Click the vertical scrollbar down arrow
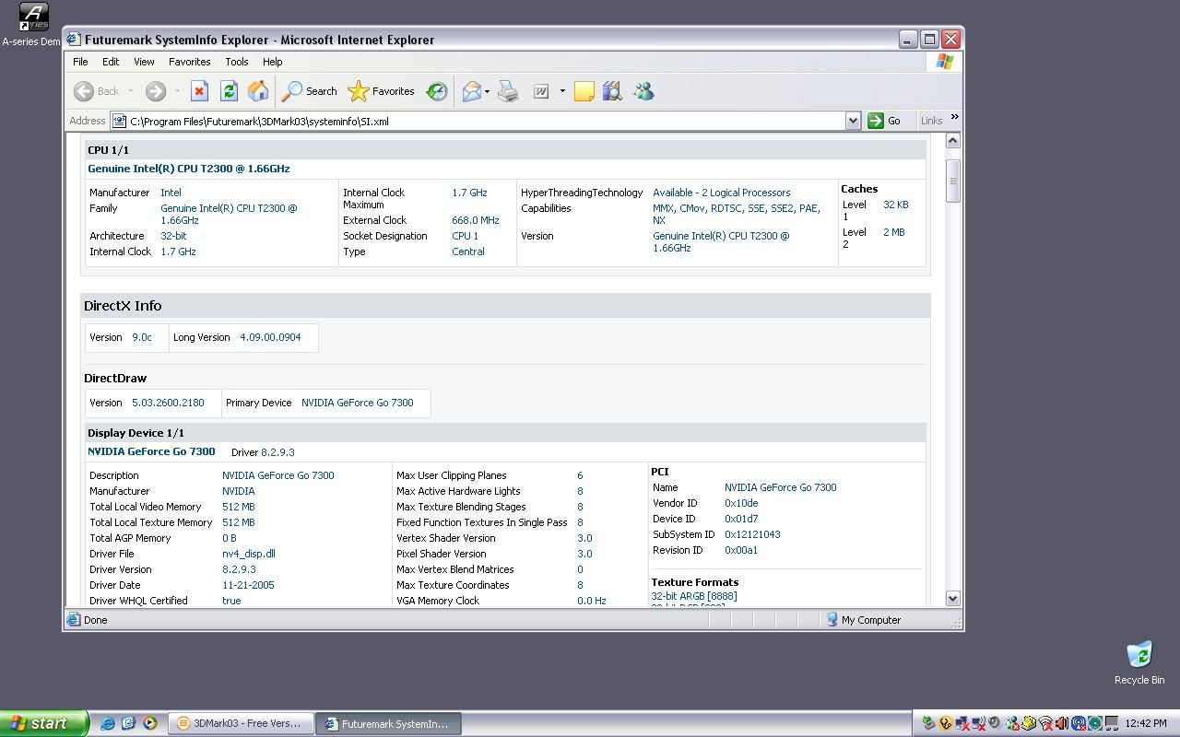Image resolution: width=1180 pixels, height=737 pixels. click(x=952, y=598)
